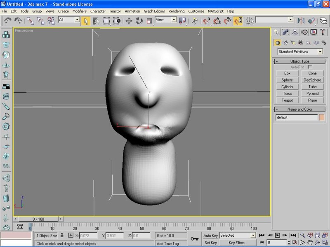Open the Rendering menu
Screen dimensions: 330x247
point(177,12)
